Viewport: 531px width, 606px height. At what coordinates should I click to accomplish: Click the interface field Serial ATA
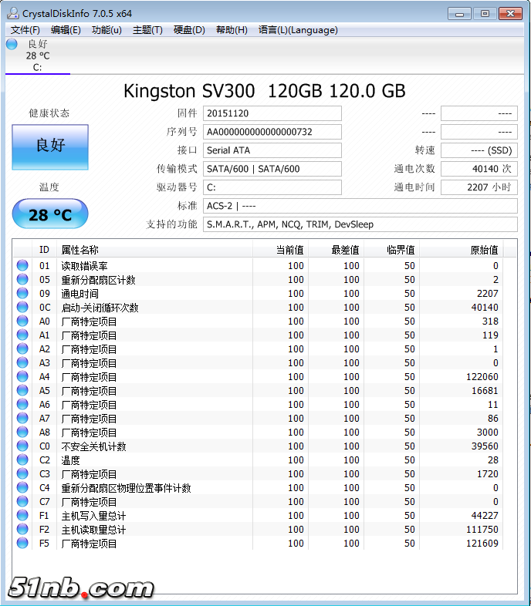click(x=272, y=150)
